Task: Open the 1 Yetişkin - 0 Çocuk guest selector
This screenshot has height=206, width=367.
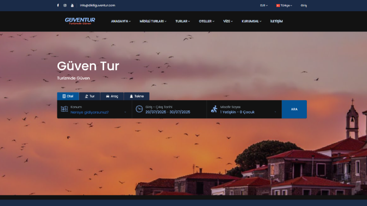Action: tap(237, 112)
